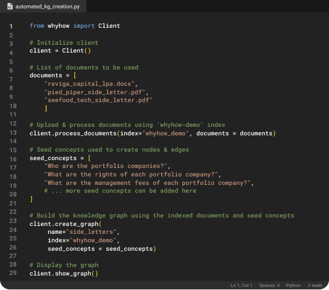The width and height of the screenshot is (329, 290).
Task: Click the seefood_tech_side_letter.pdf string
Action: pyautogui.click(x=98, y=100)
